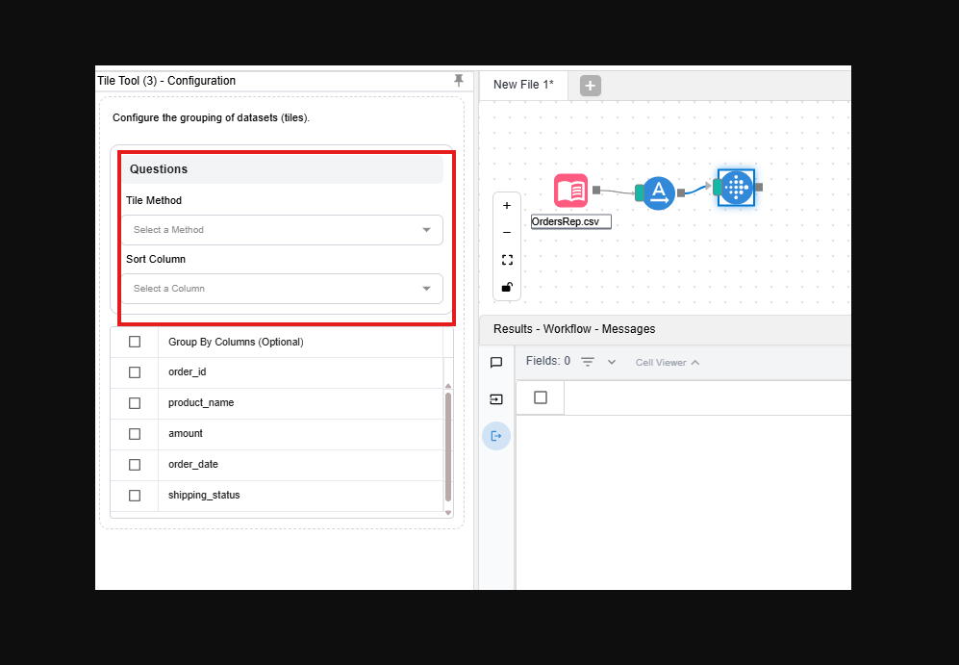Show the messages view in Results

tap(496, 363)
